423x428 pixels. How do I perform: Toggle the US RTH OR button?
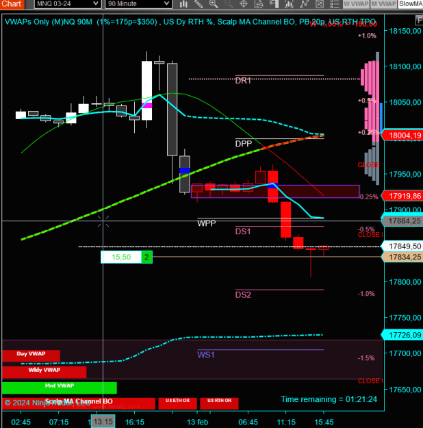coord(219,403)
